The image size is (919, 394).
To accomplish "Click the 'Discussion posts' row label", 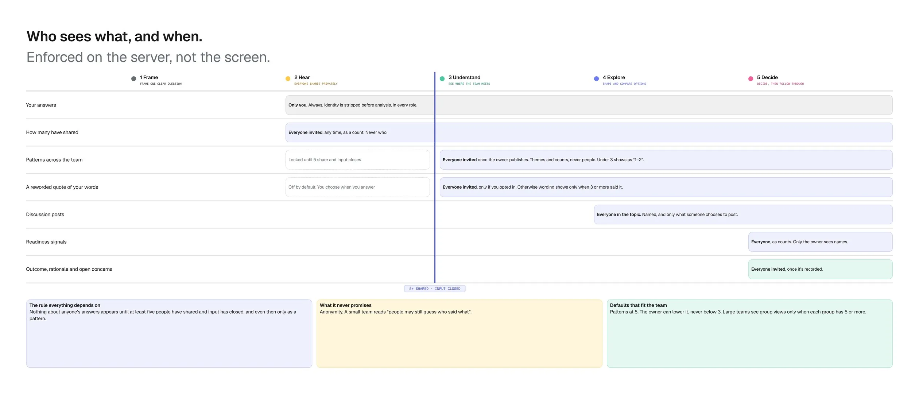I will click(x=45, y=215).
